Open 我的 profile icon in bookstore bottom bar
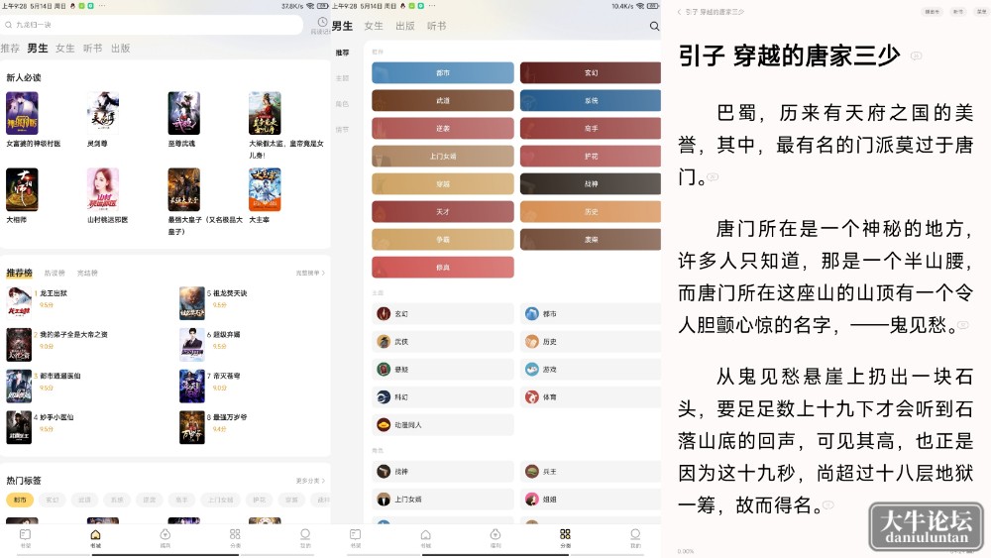The height and width of the screenshot is (558, 991). point(305,537)
